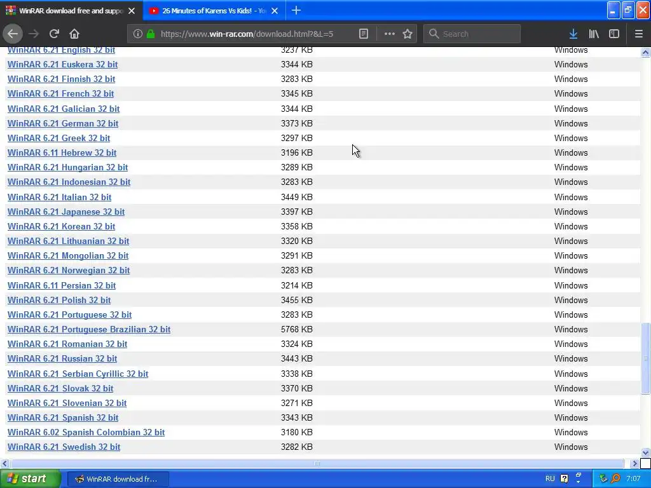Select WinRAR 6.21 Italian 32 bit link

pos(59,197)
